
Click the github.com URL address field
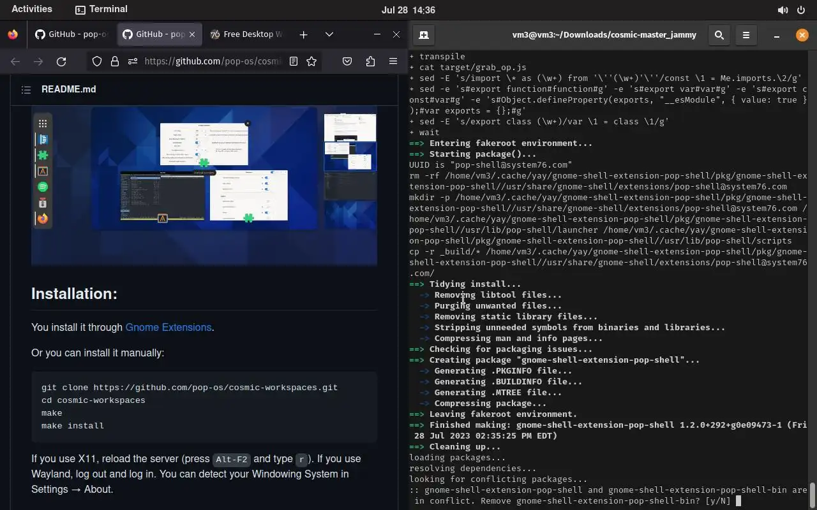click(213, 61)
